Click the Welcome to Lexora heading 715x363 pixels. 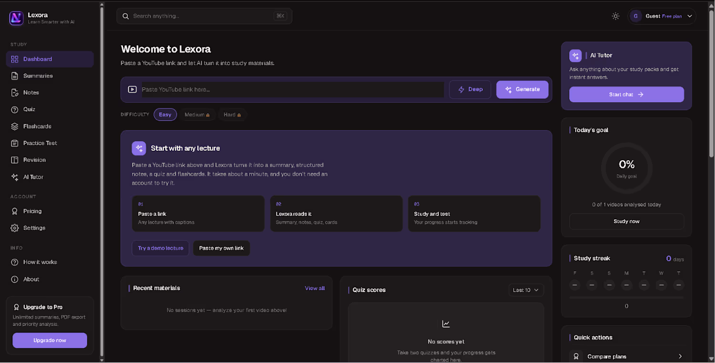(166, 49)
